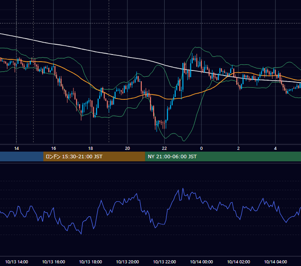
Task: Click hour label 2 on price chart axis
Action: (239, 149)
